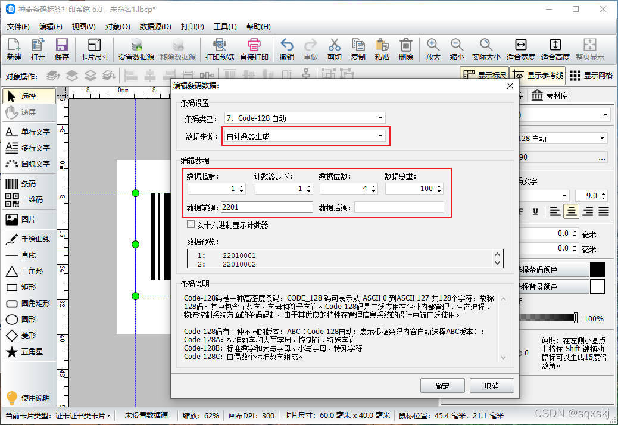Fit canvas with 适合高度
The image size is (618, 425).
click(555, 49)
